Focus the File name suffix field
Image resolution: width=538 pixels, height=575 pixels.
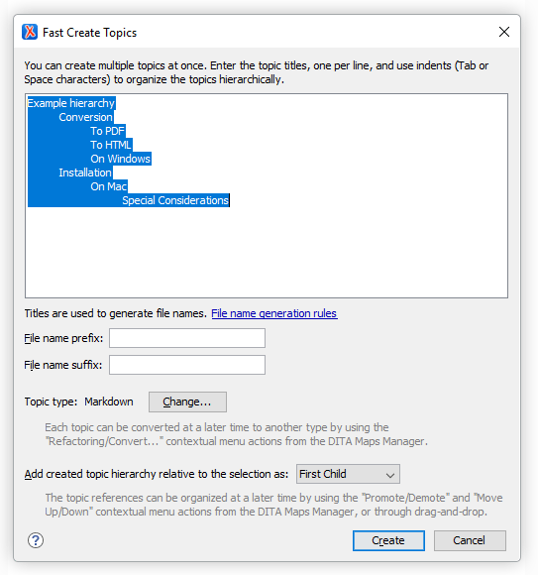coord(187,365)
